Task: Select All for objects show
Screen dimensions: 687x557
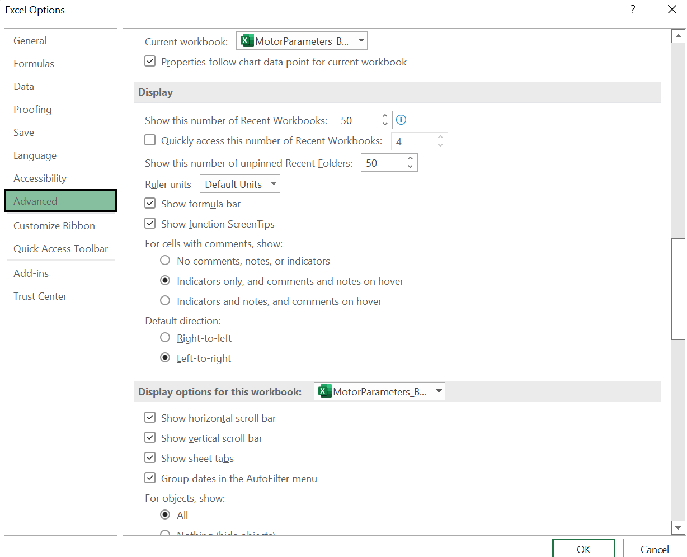Action: [165, 514]
